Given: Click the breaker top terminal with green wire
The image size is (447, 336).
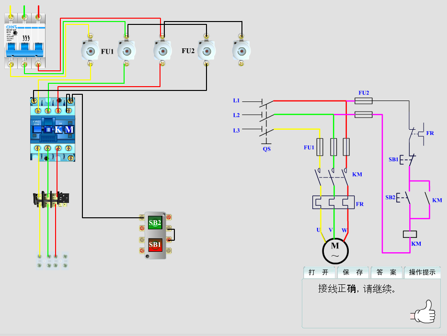Looking at the screenshot, I should [24, 17].
